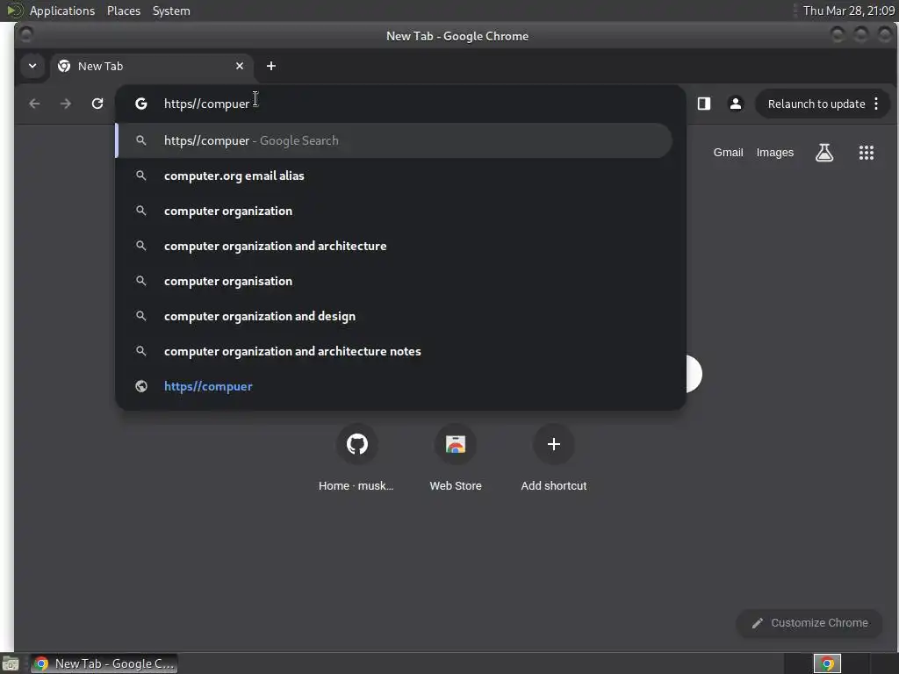Open Search Labs flask icon
899x674 pixels.
tap(824, 153)
